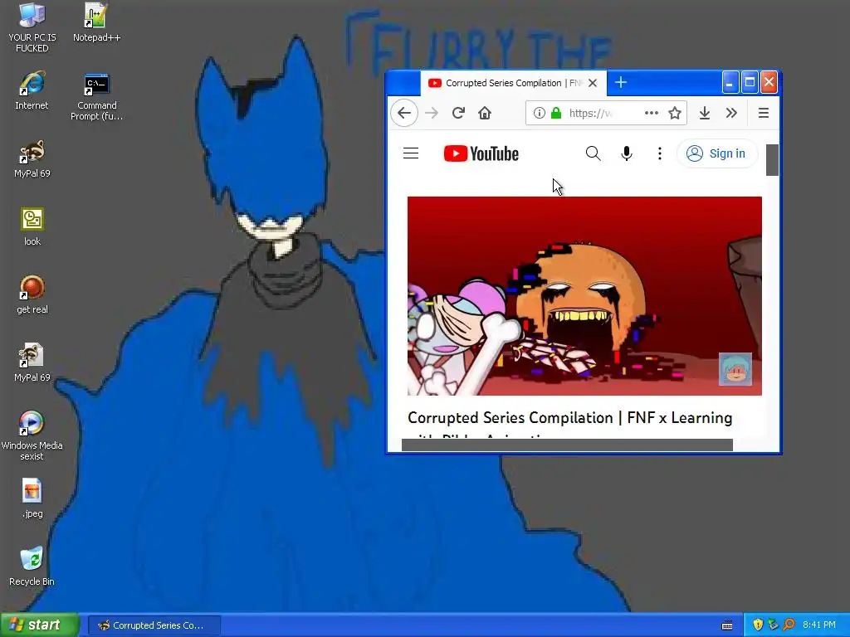850x637 pixels.
Task: Click the Sign in button
Action: 716,153
